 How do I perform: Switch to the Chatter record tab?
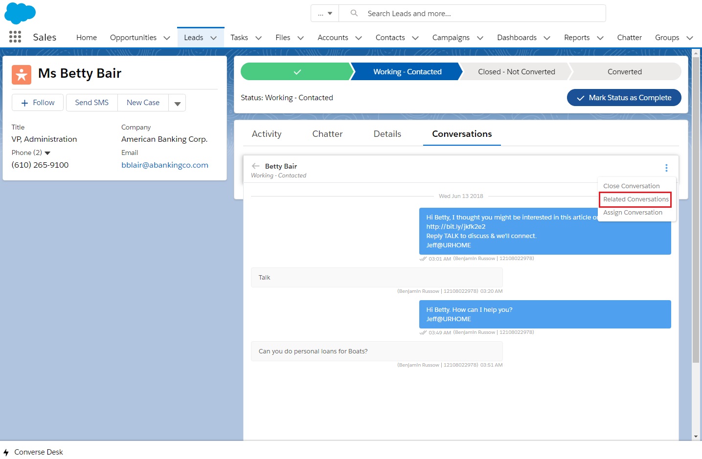327,134
